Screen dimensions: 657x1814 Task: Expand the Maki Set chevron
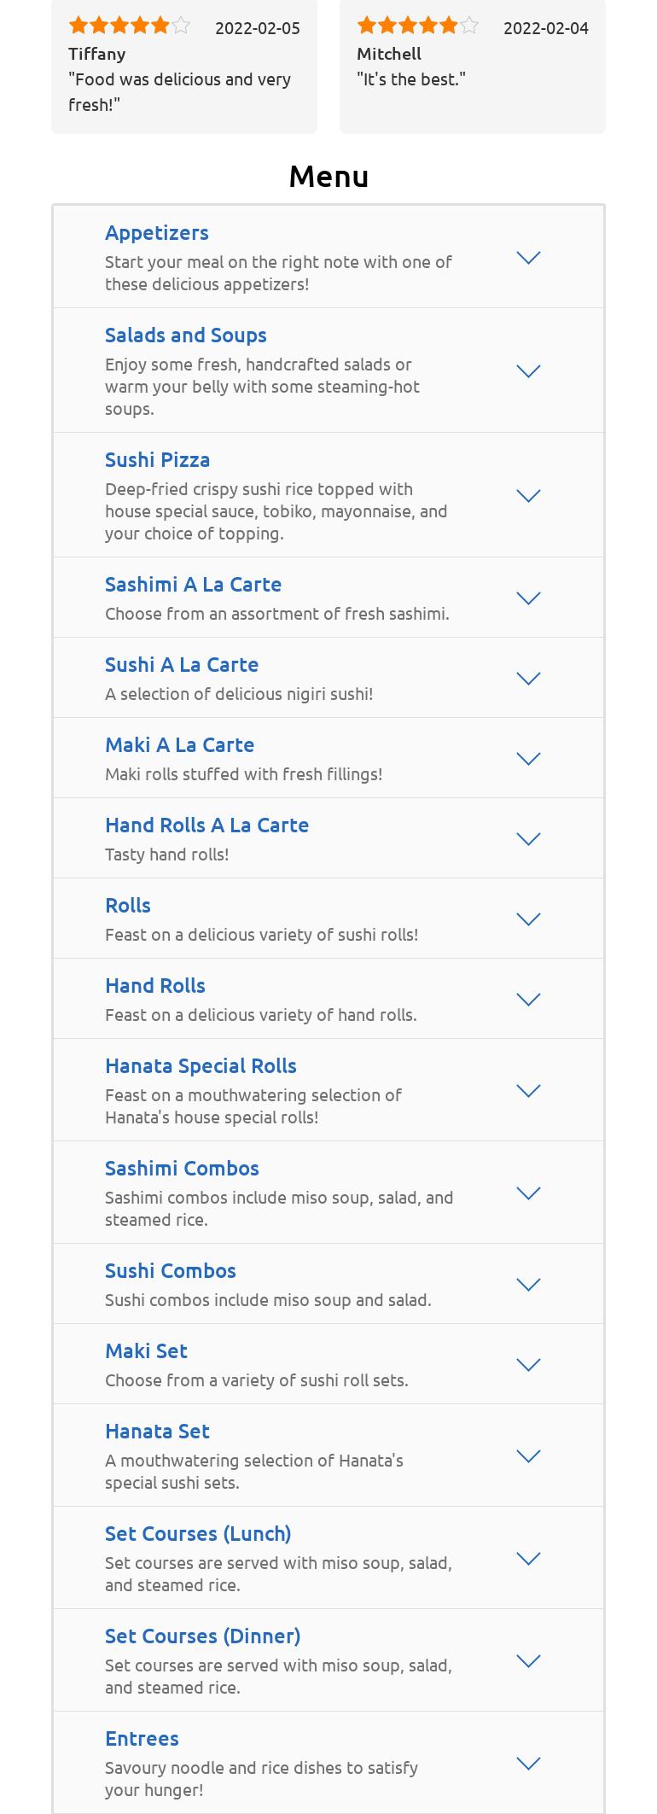coord(529,1365)
